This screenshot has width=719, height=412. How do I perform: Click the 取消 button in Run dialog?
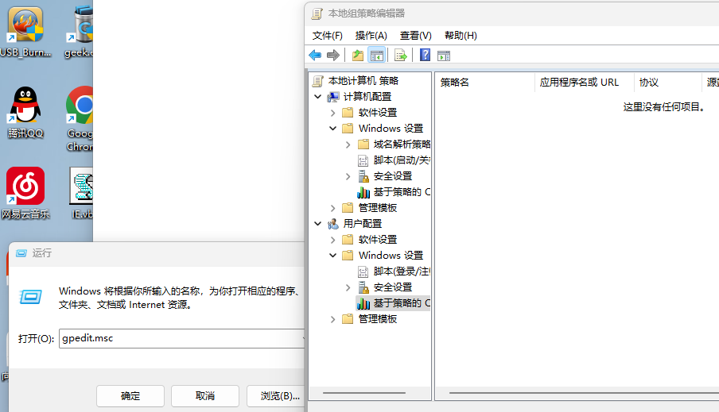pos(205,395)
